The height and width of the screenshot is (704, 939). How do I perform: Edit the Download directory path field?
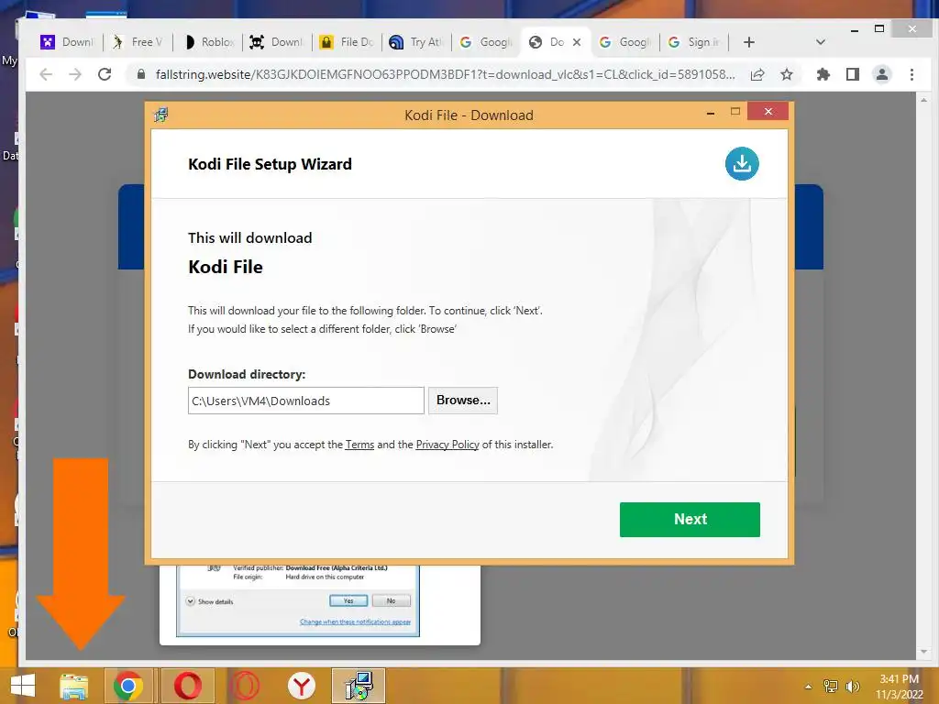(x=306, y=401)
